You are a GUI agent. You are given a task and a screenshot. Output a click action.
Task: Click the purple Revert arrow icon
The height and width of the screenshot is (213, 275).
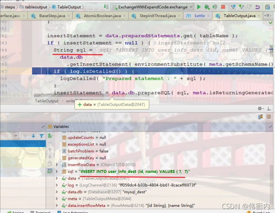pyautogui.click(x=257, y=7)
